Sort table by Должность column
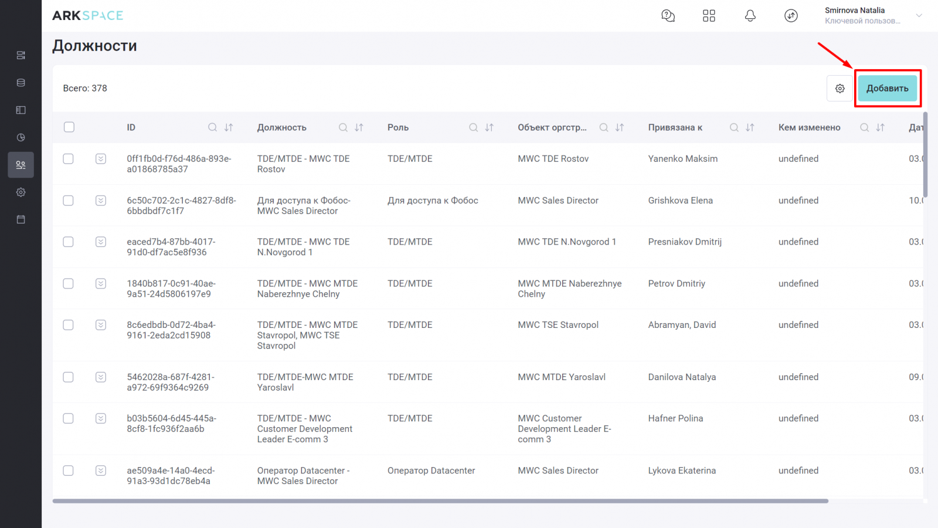Image resolution: width=938 pixels, height=528 pixels. pos(359,127)
